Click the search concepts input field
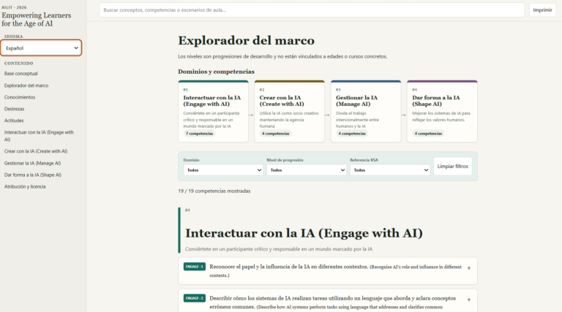The width and height of the screenshot is (562, 312). click(312, 10)
